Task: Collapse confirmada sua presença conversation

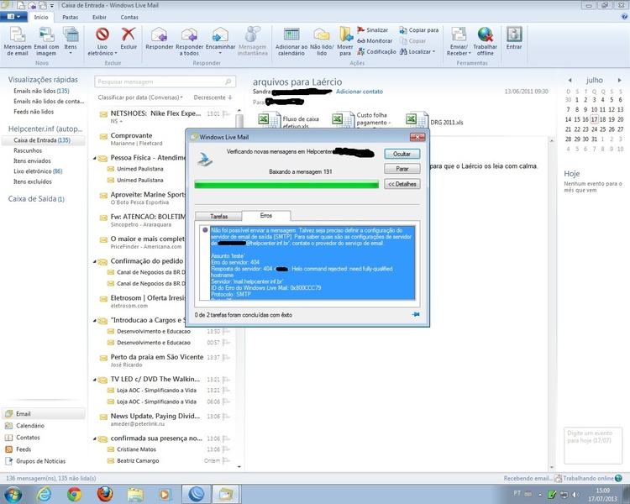Action: coord(95,438)
